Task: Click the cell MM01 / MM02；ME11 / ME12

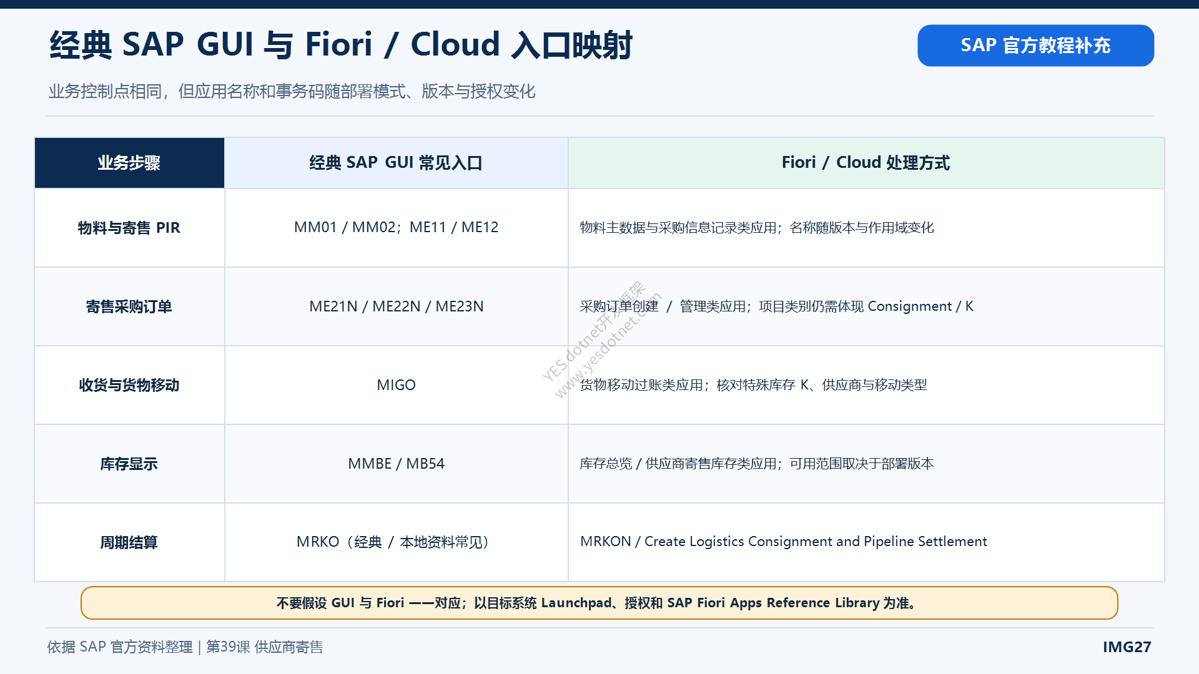Action: tap(396, 228)
